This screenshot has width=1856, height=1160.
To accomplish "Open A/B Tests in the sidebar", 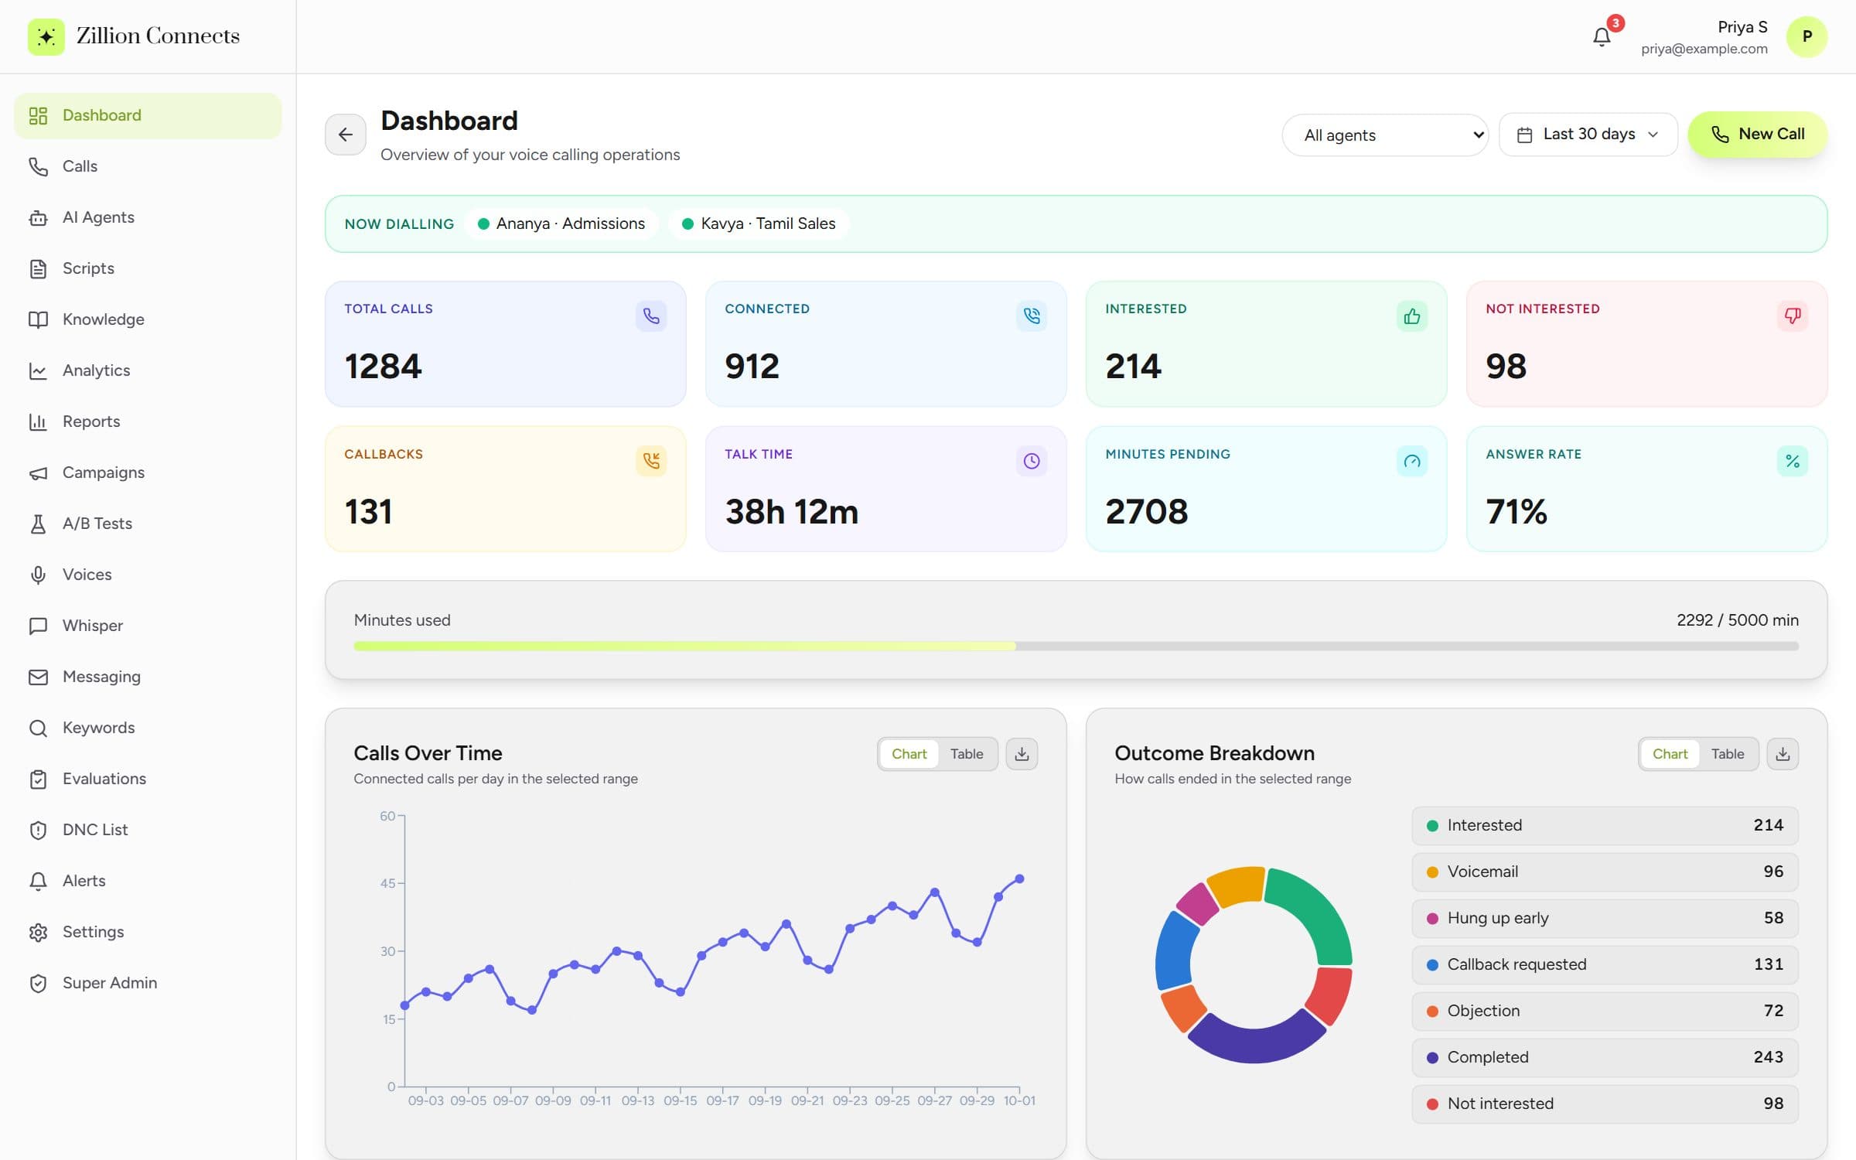I will point(148,524).
